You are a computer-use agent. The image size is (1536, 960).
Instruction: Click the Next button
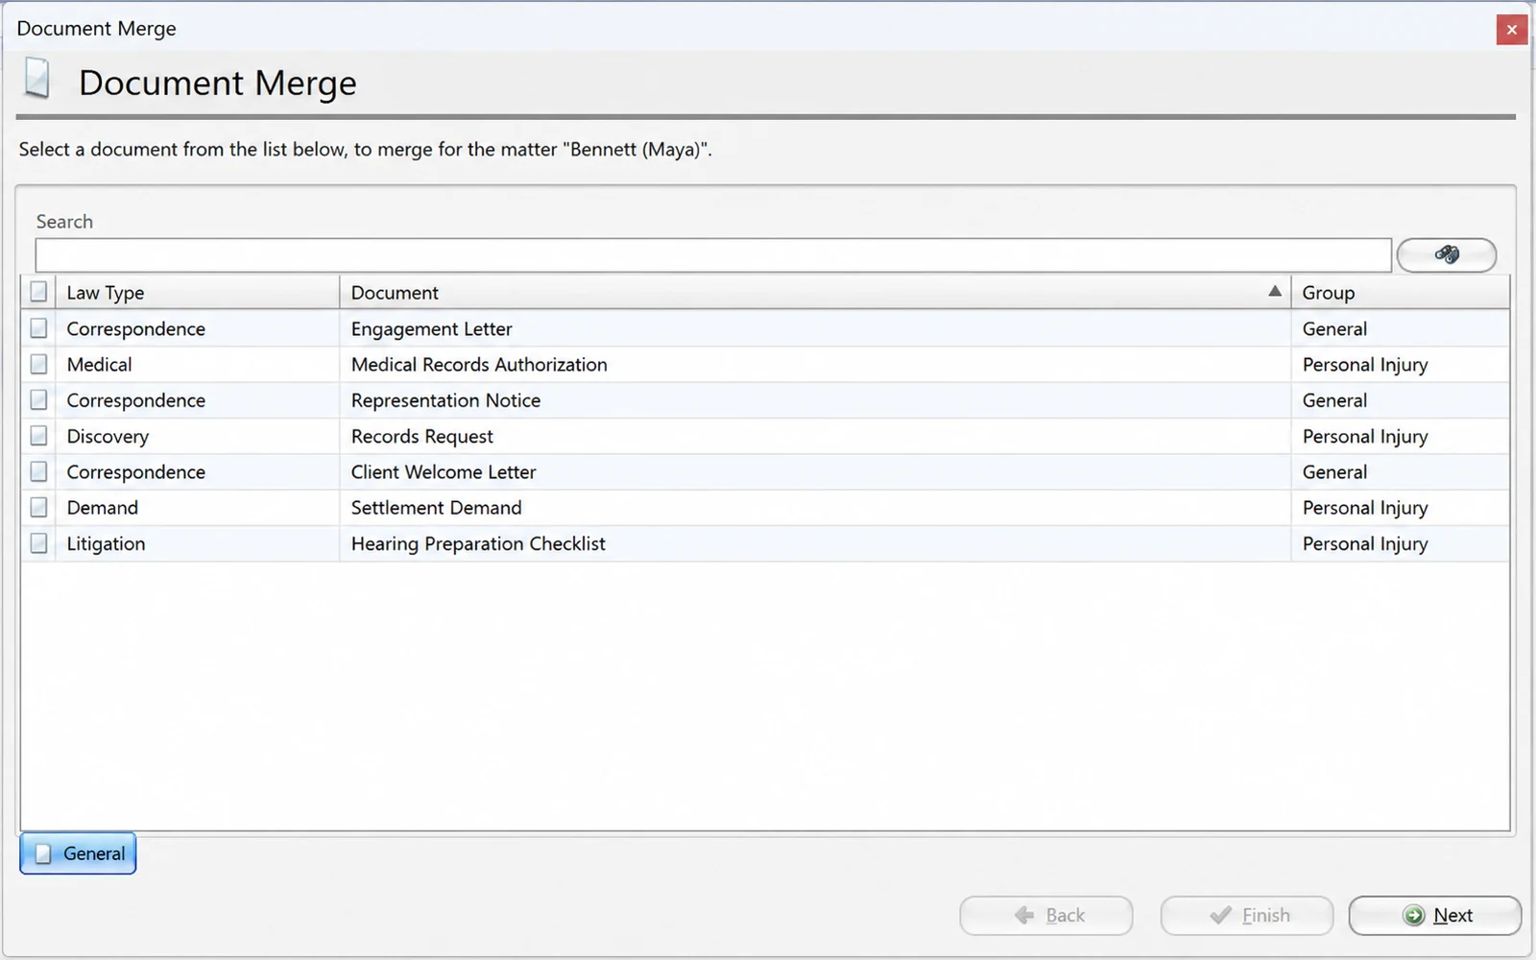click(1434, 915)
